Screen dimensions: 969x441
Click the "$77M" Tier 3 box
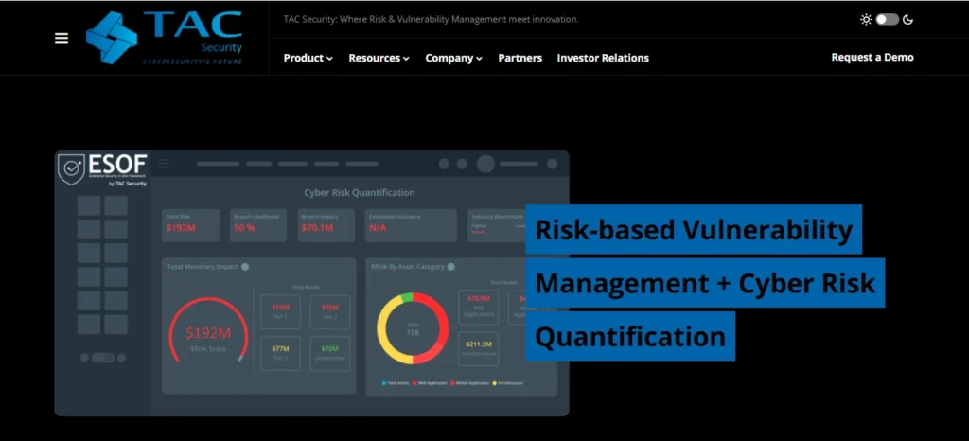point(280,353)
